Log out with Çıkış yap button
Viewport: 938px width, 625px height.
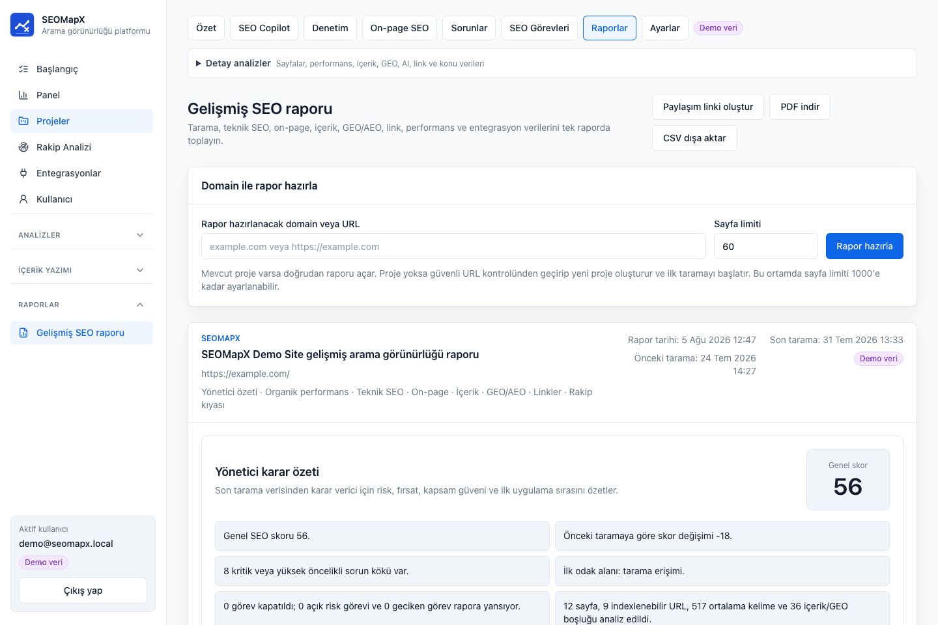[x=83, y=590]
